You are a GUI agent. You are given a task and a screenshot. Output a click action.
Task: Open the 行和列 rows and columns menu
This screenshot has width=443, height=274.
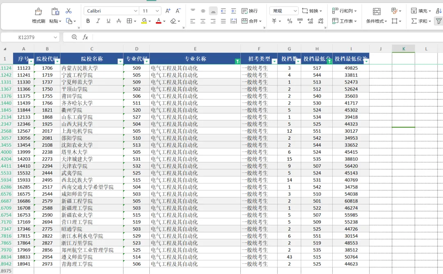tap(344, 11)
